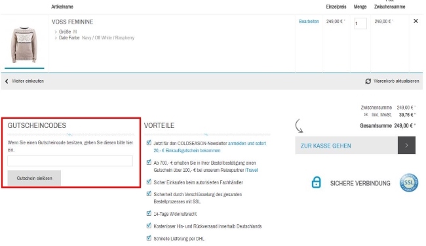Click the back chevron beside Weiter einkaufen
The height and width of the screenshot is (246, 426).
click(7, 81)
